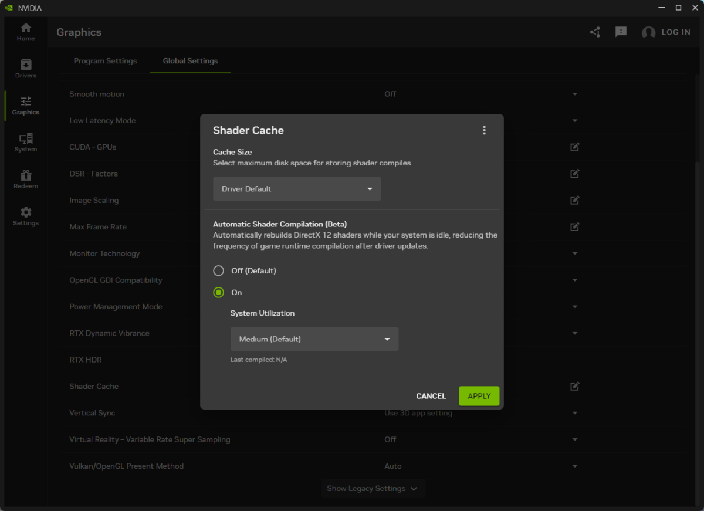Select the Off (Default) radio button
The width and height of the screenshot is (704, 511).
click(x=218, y=270)
